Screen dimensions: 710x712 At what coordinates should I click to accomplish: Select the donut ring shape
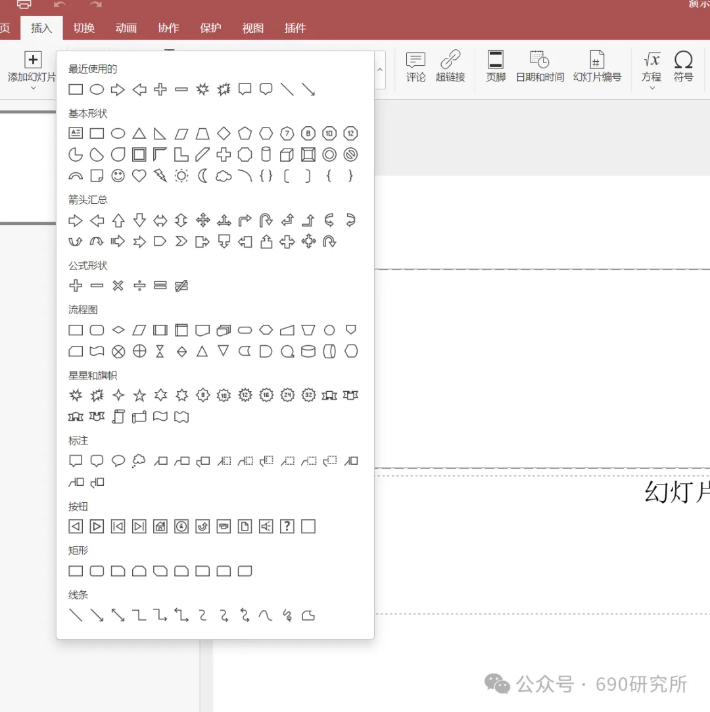[329, 155]
